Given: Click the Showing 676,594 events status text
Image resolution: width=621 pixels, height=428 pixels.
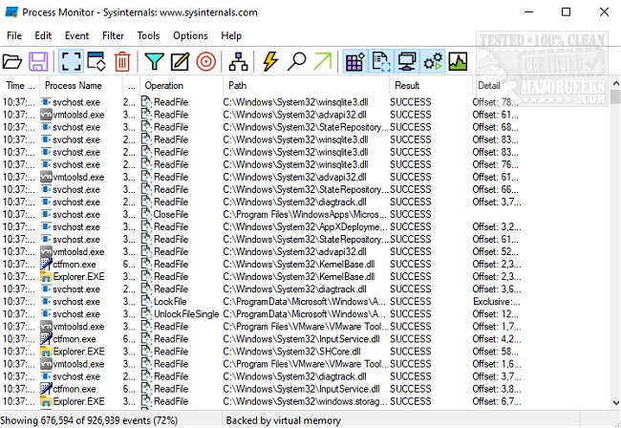Looking at the screenshot, I should (89, 420).
